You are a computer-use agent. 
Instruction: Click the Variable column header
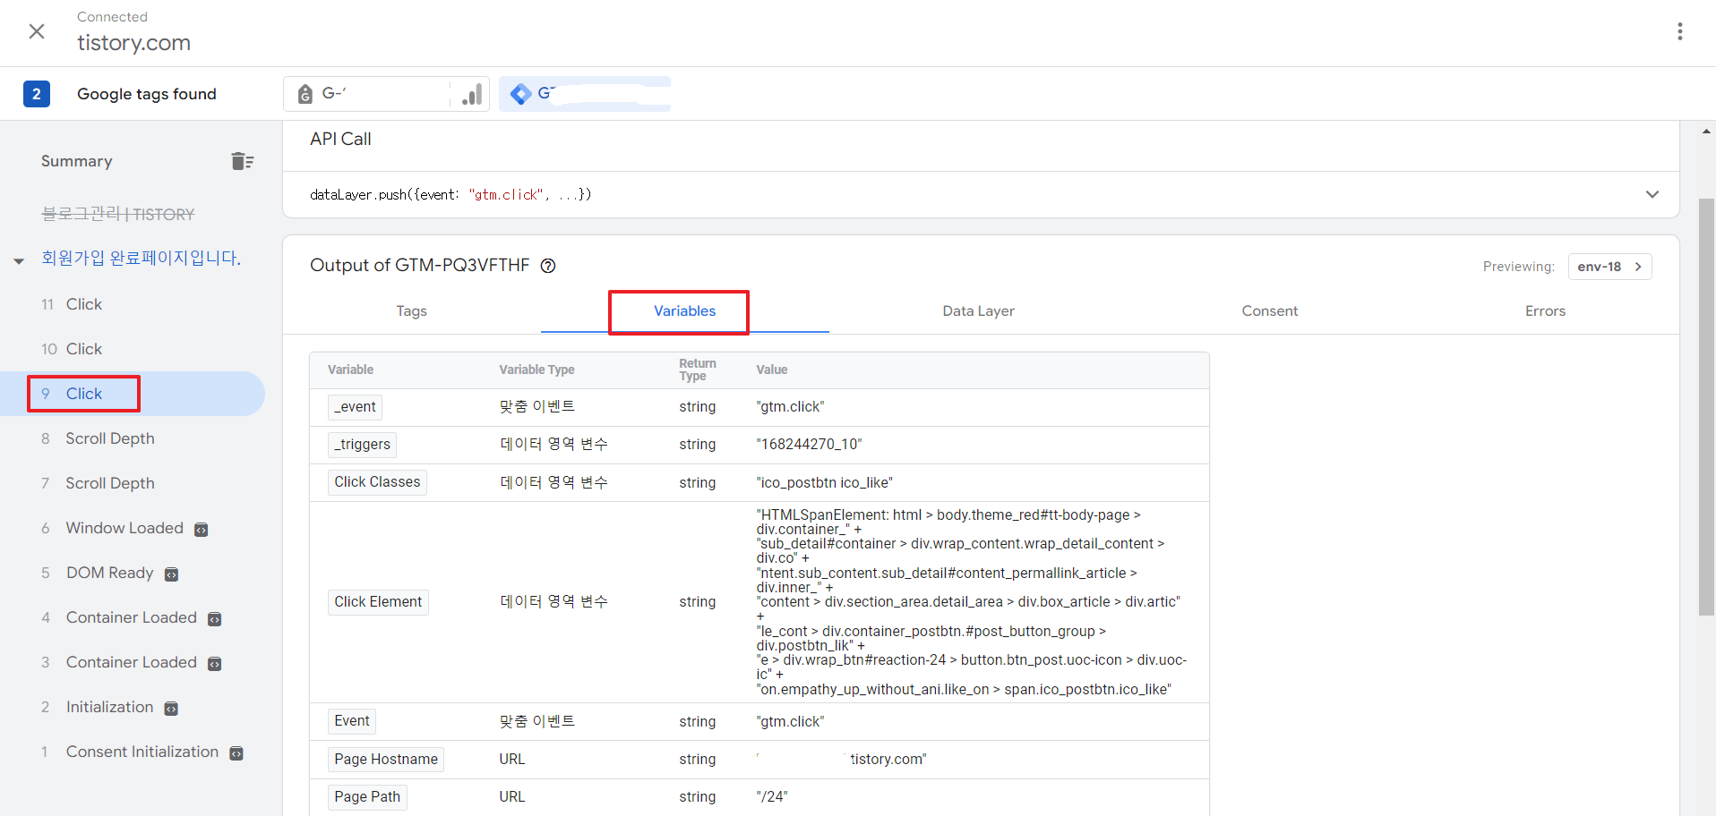coord(350,370)
